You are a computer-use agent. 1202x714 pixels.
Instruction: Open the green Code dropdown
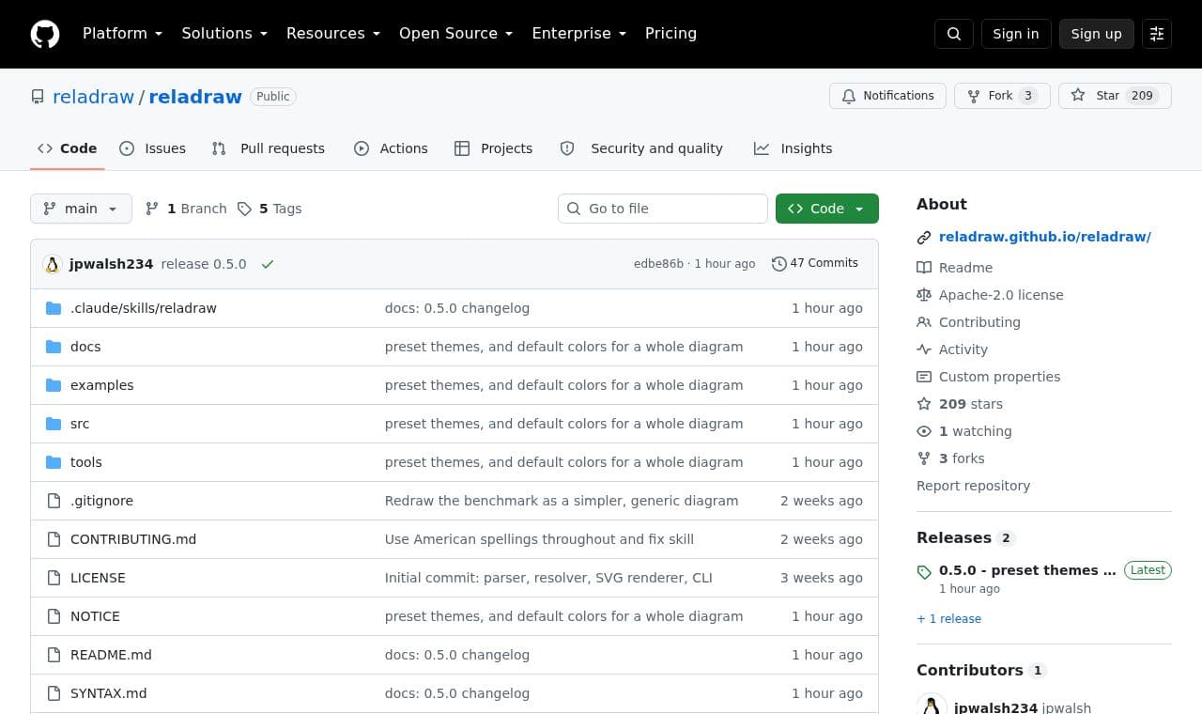pos(827,209)
